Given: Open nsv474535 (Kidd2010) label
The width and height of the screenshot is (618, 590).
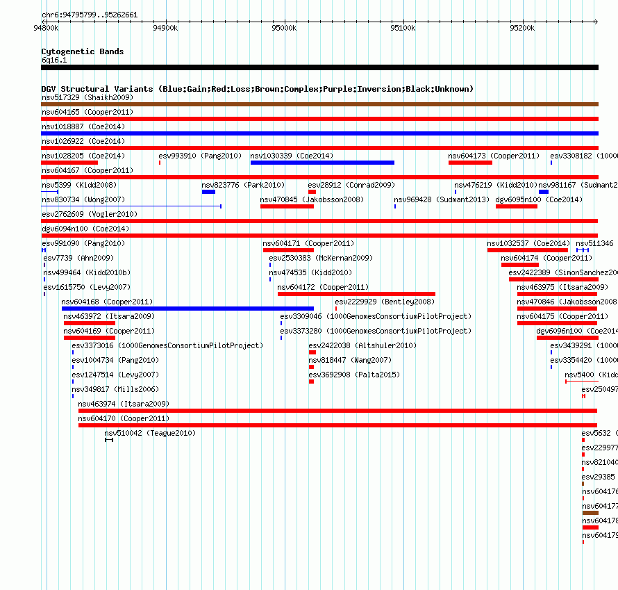Looking at the screenshot, I should 310,272.
